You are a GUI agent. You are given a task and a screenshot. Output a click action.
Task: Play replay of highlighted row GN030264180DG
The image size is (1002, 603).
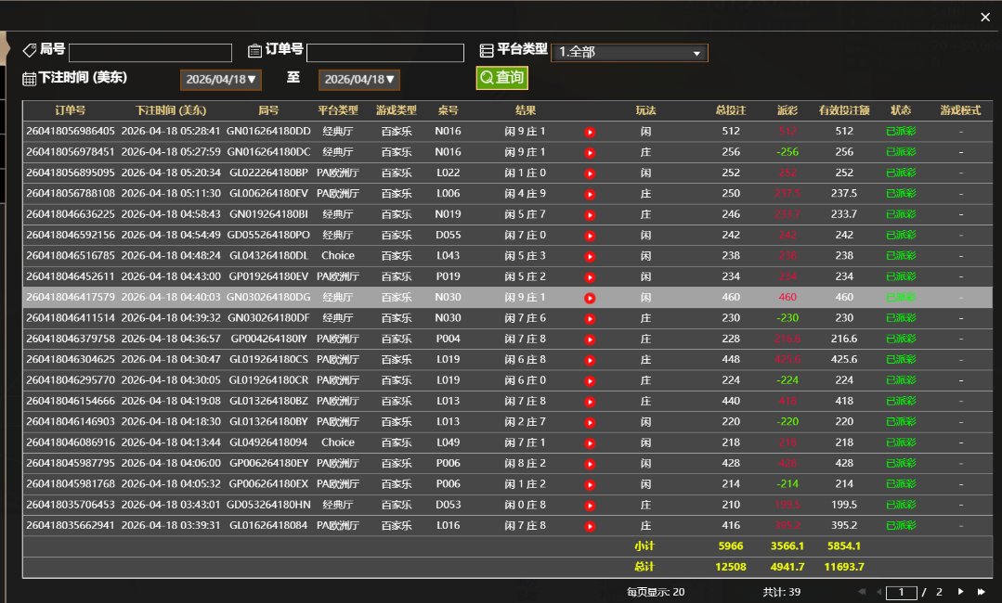590,298
